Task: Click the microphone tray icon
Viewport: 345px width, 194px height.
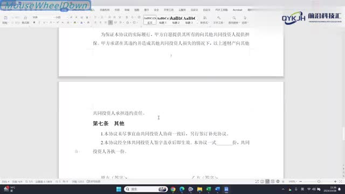Action: coord(296,189)
